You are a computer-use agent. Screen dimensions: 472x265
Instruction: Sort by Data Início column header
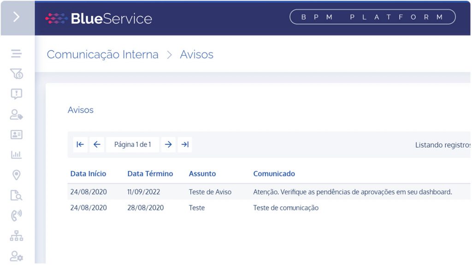point(88,173)
